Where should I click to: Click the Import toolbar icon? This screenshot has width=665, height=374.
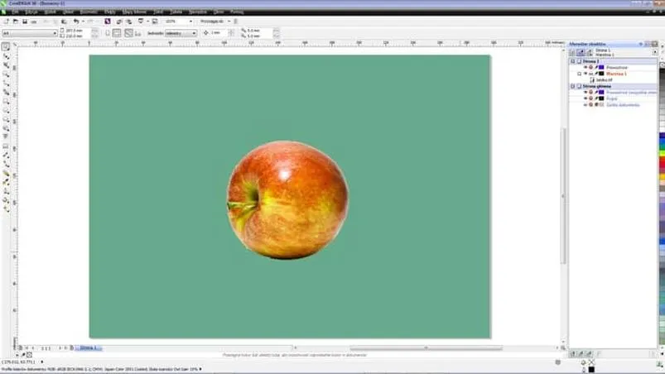(119, 22)
